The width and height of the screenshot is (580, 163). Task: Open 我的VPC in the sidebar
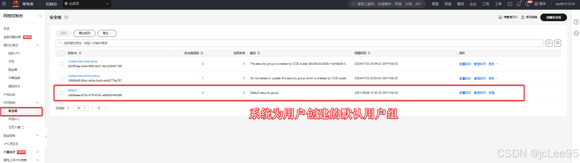tap(14, 54)
